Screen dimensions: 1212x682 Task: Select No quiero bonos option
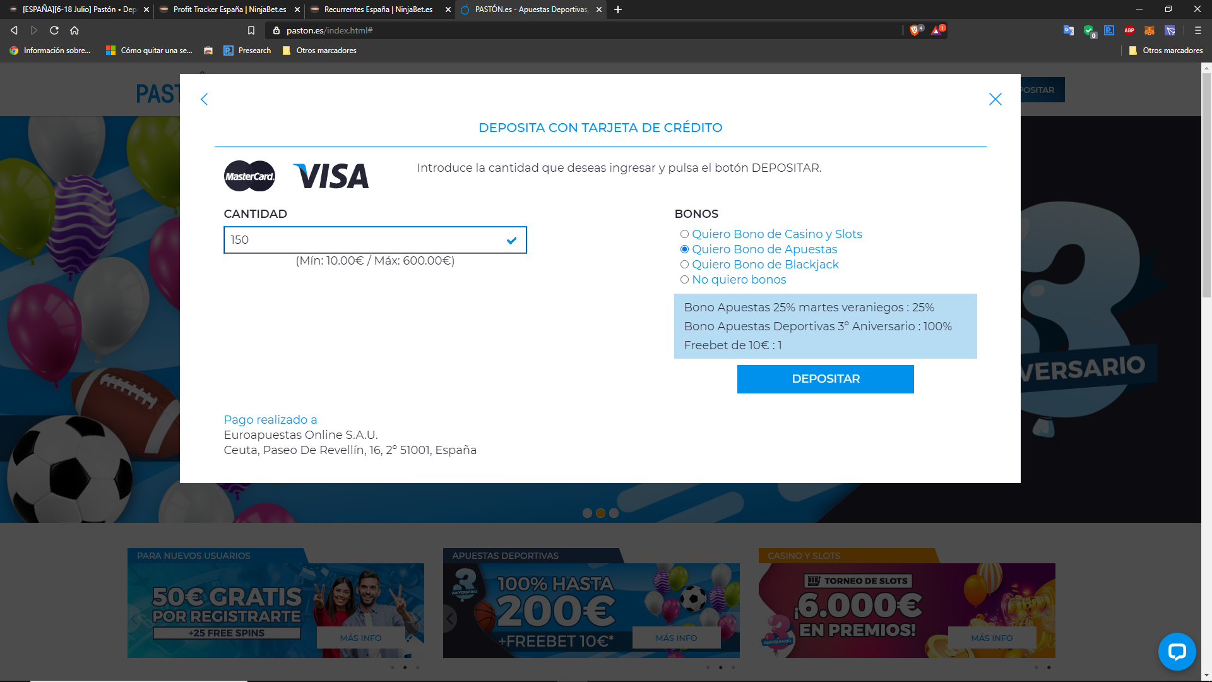click(684, 280)
